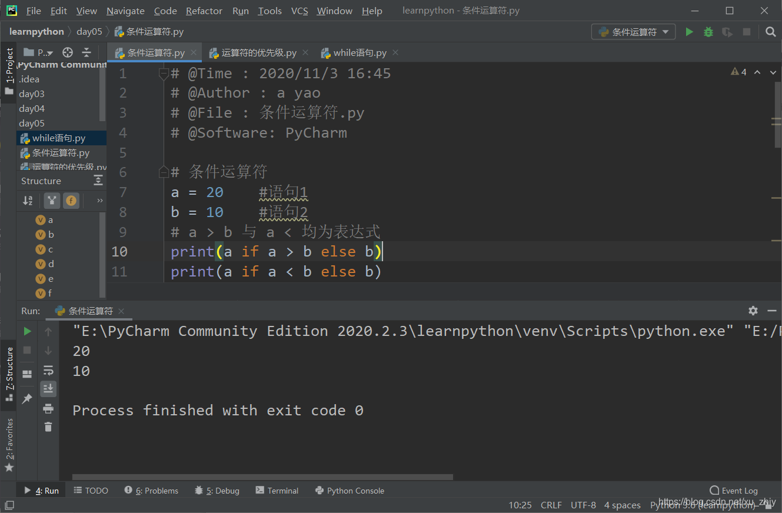Click the Run panel stop square

pyautogui.click(x=27, y=350)
